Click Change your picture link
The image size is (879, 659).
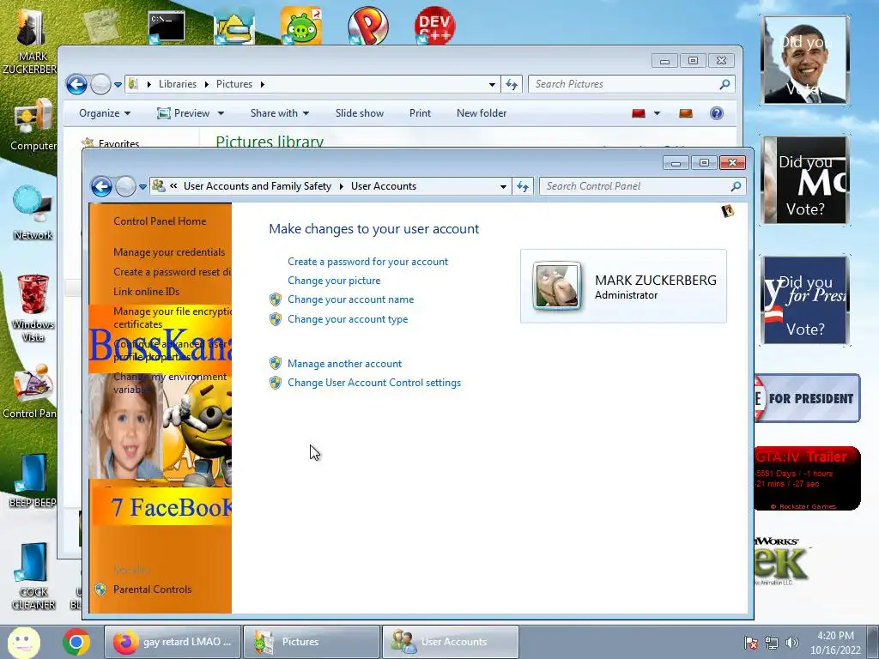pos(334,281)
